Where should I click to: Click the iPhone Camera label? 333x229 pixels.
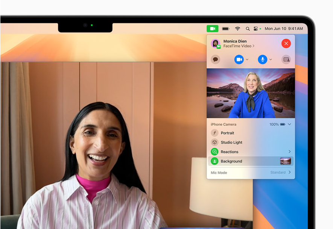click(224, 124)
